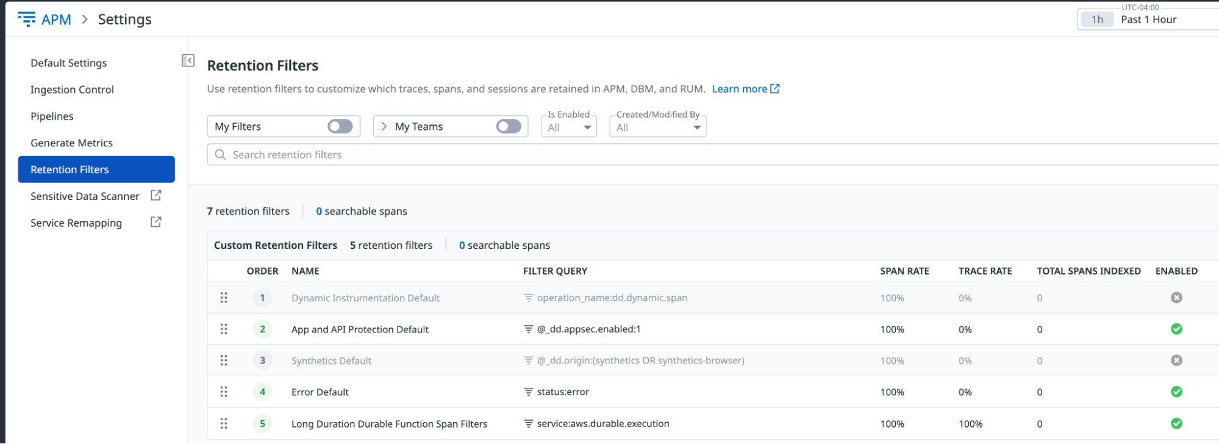
Task: Click TOTAL SPANS INDEXED column header
Action: pos(1089,271)
